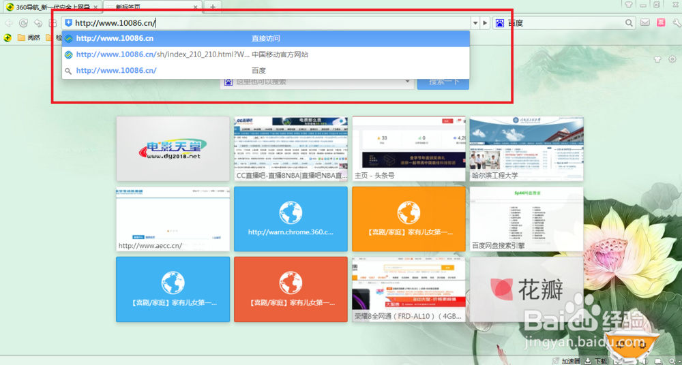Image resolution: width=682 pixels, height=365 pixels.
Task: Open the wrench tools menu
Action: [677, 22]
